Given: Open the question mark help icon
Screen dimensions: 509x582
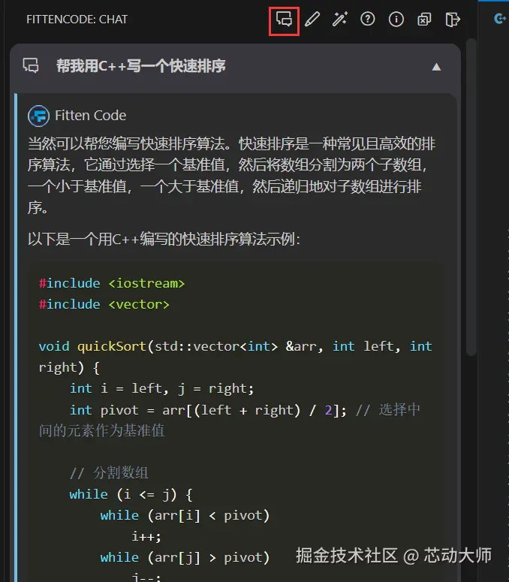Looking at the screenshot, I should click(368, 19).
